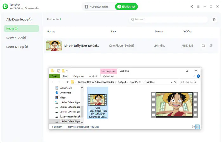Screen dimensions: 222x143
Task: Click the Suchen search field
Action: 168,19
